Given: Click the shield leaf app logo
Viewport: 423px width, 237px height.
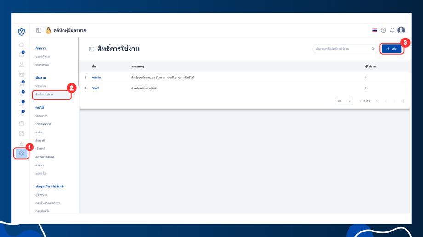Looking at the screenshot, I should (x=21, y=32).
